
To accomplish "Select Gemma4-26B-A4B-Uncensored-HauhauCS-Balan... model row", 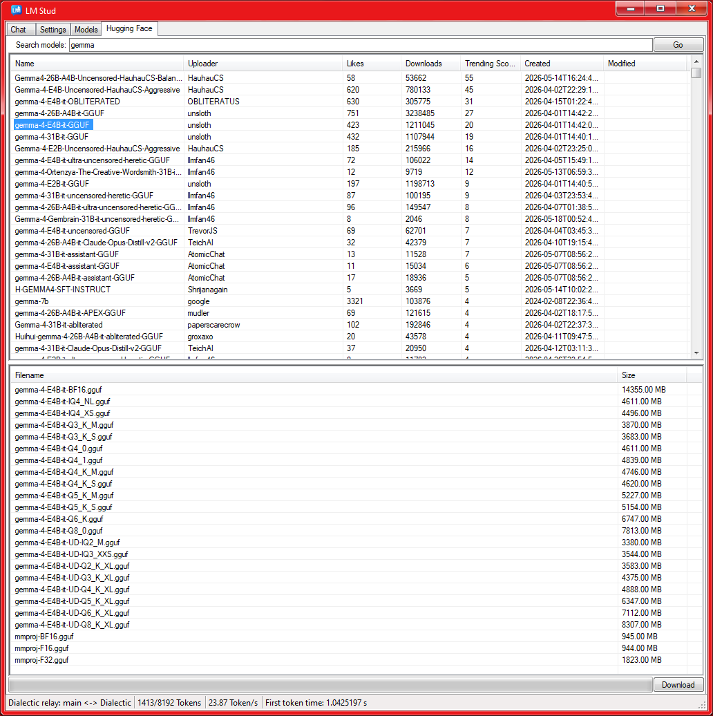I will tap(349, 78).
